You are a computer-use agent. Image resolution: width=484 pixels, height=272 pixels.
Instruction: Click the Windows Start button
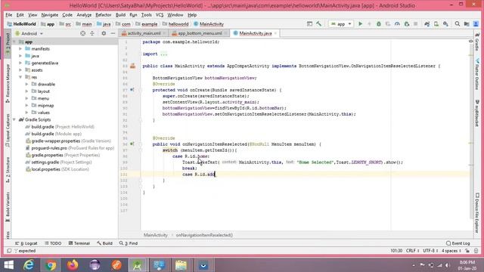(x=8, y=265)
